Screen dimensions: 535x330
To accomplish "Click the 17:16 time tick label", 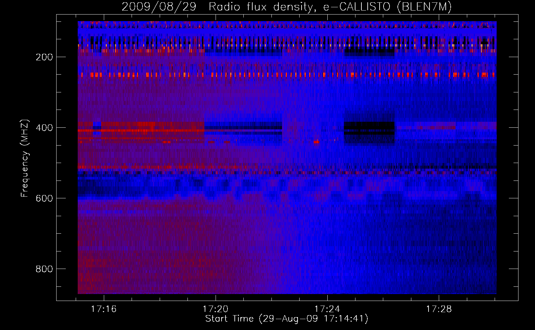I will click(x=104, y=309).
